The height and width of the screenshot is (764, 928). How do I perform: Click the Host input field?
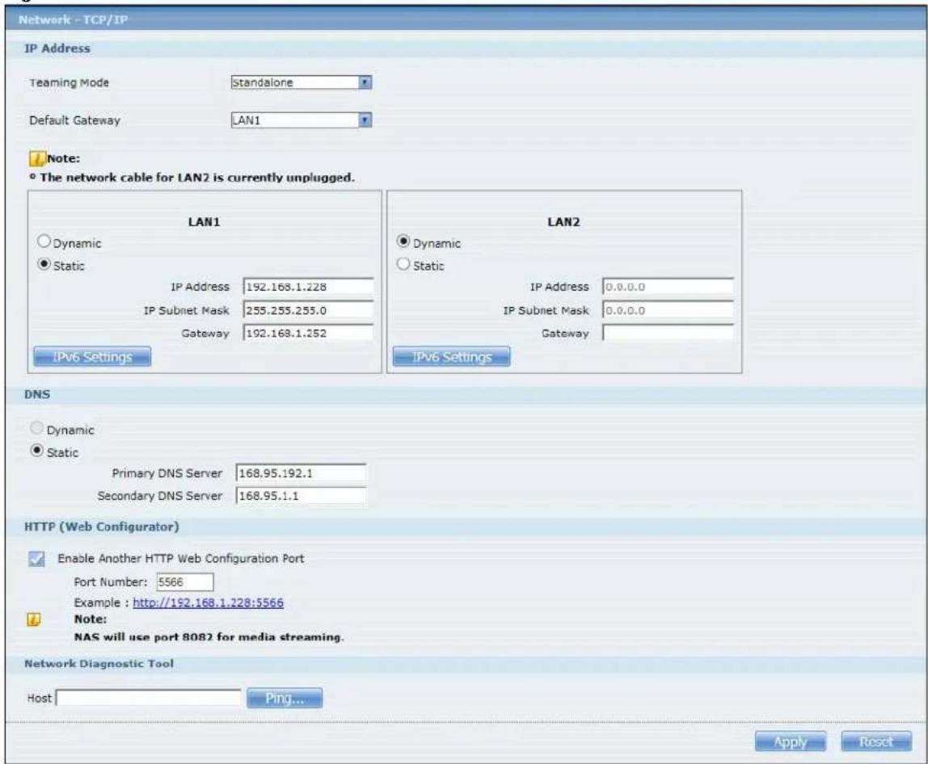(x=149, y=698)
